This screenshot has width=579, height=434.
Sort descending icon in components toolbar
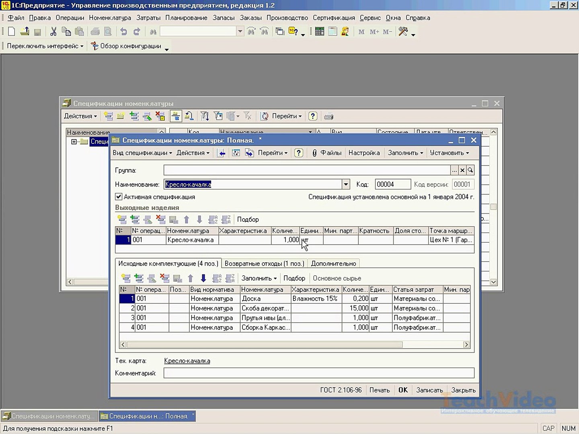tap(230, 278)
